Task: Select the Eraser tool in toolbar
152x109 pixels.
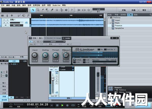Action: pos(47,10)
